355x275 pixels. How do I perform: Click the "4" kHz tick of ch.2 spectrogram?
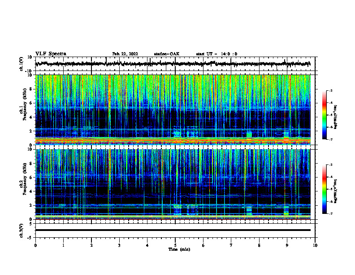coord(31,191)
